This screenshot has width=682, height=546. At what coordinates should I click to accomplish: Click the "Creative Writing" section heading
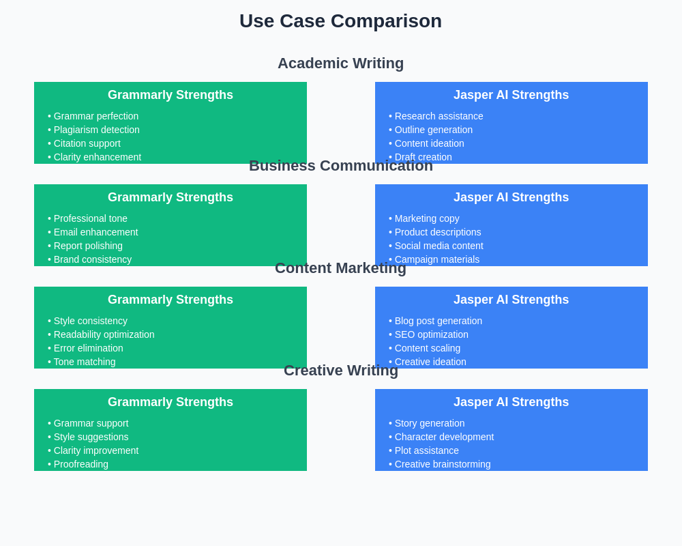click(340, 371)
